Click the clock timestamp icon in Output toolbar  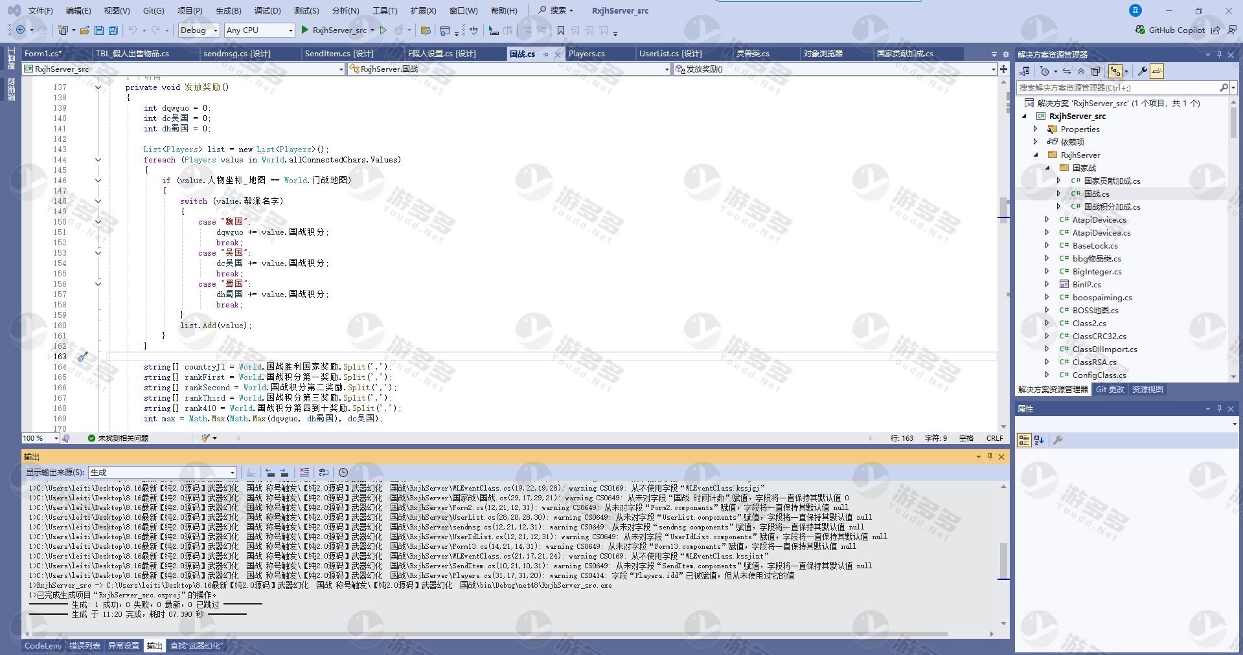343,472
